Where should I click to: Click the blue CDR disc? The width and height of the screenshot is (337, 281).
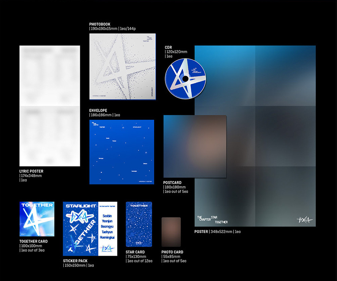coord(185,79)
